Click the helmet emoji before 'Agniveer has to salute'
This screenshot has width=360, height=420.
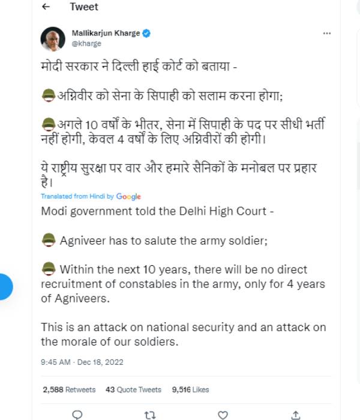click(49, 241)
